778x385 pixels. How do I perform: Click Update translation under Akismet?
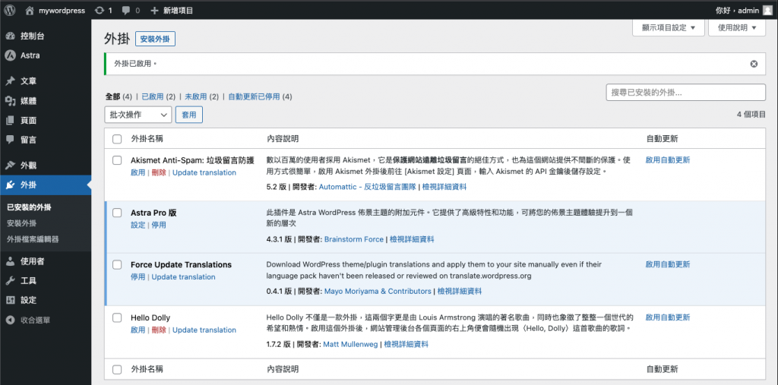pyautogui.click(x=204, y=172)
